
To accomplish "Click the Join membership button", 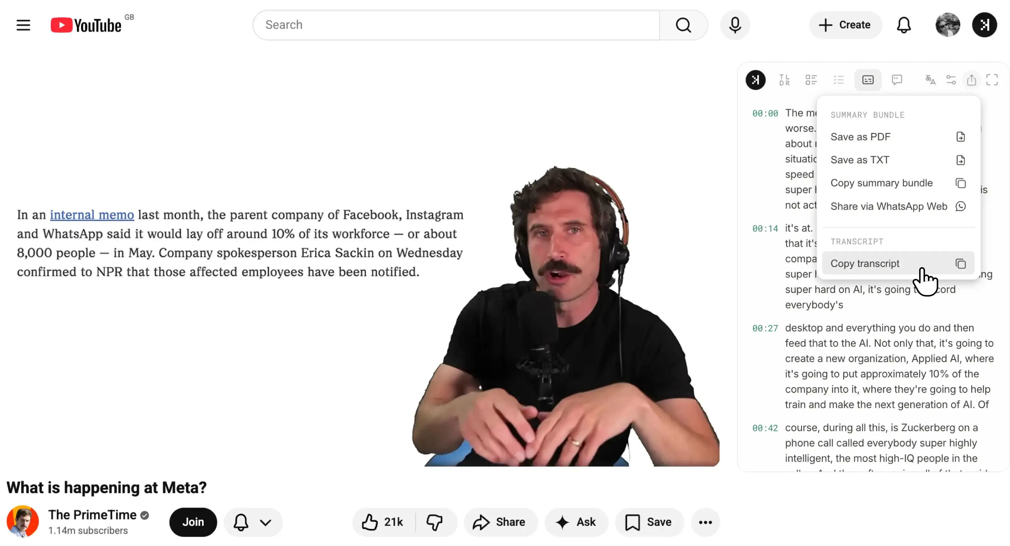I will [x=193, y=522].
